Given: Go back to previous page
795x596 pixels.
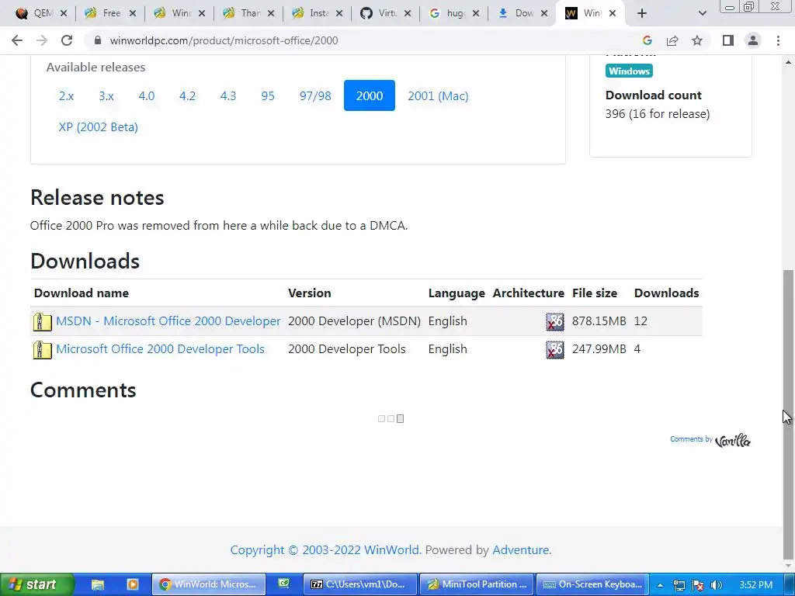Looking at the screenshot, I should 17,40.
